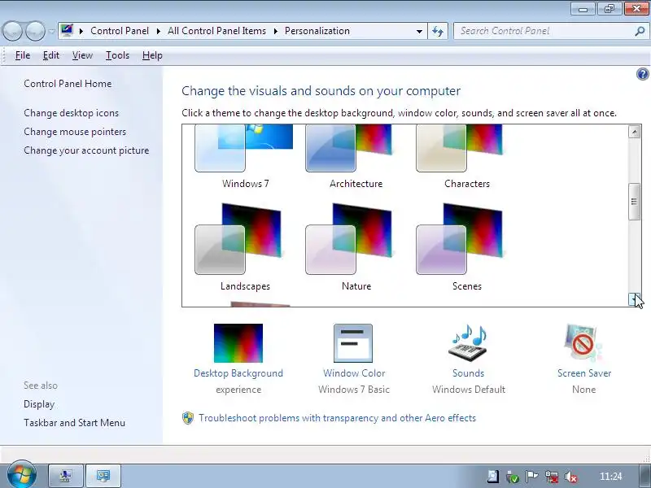Select the Landscapes theme

(x=245, y=247)
